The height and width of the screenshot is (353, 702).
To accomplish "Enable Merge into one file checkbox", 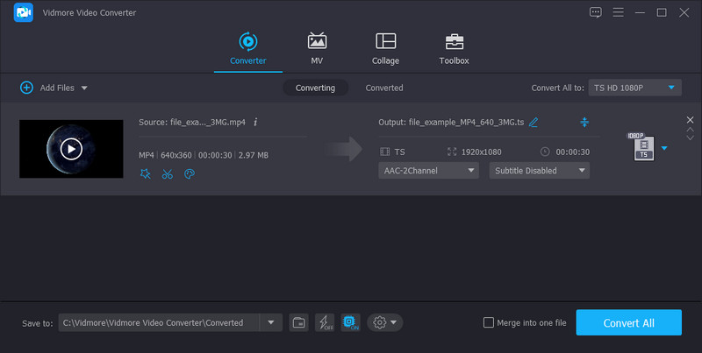I will point(489,322).
